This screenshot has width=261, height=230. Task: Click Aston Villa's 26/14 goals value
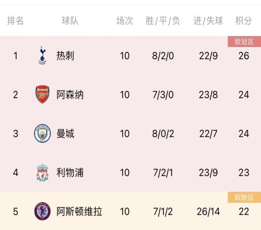click(208, 212)
